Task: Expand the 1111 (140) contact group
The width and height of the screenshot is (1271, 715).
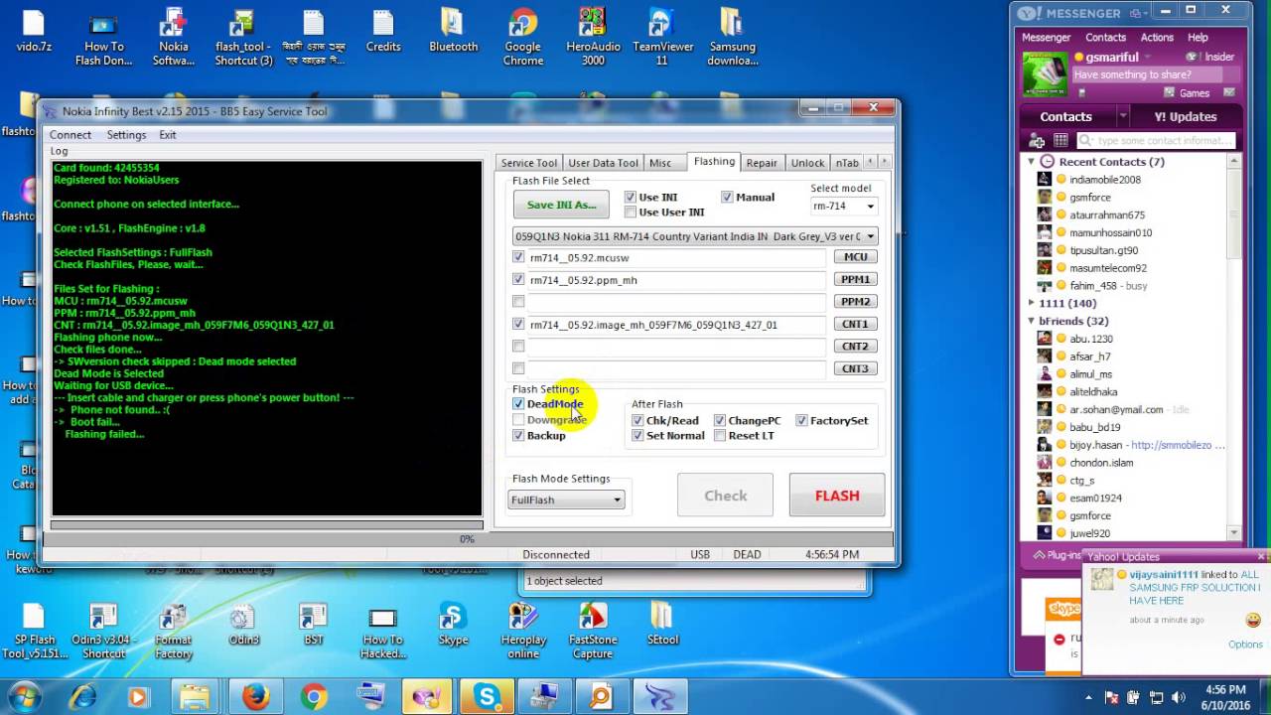Action: [x=1031, y=303]
